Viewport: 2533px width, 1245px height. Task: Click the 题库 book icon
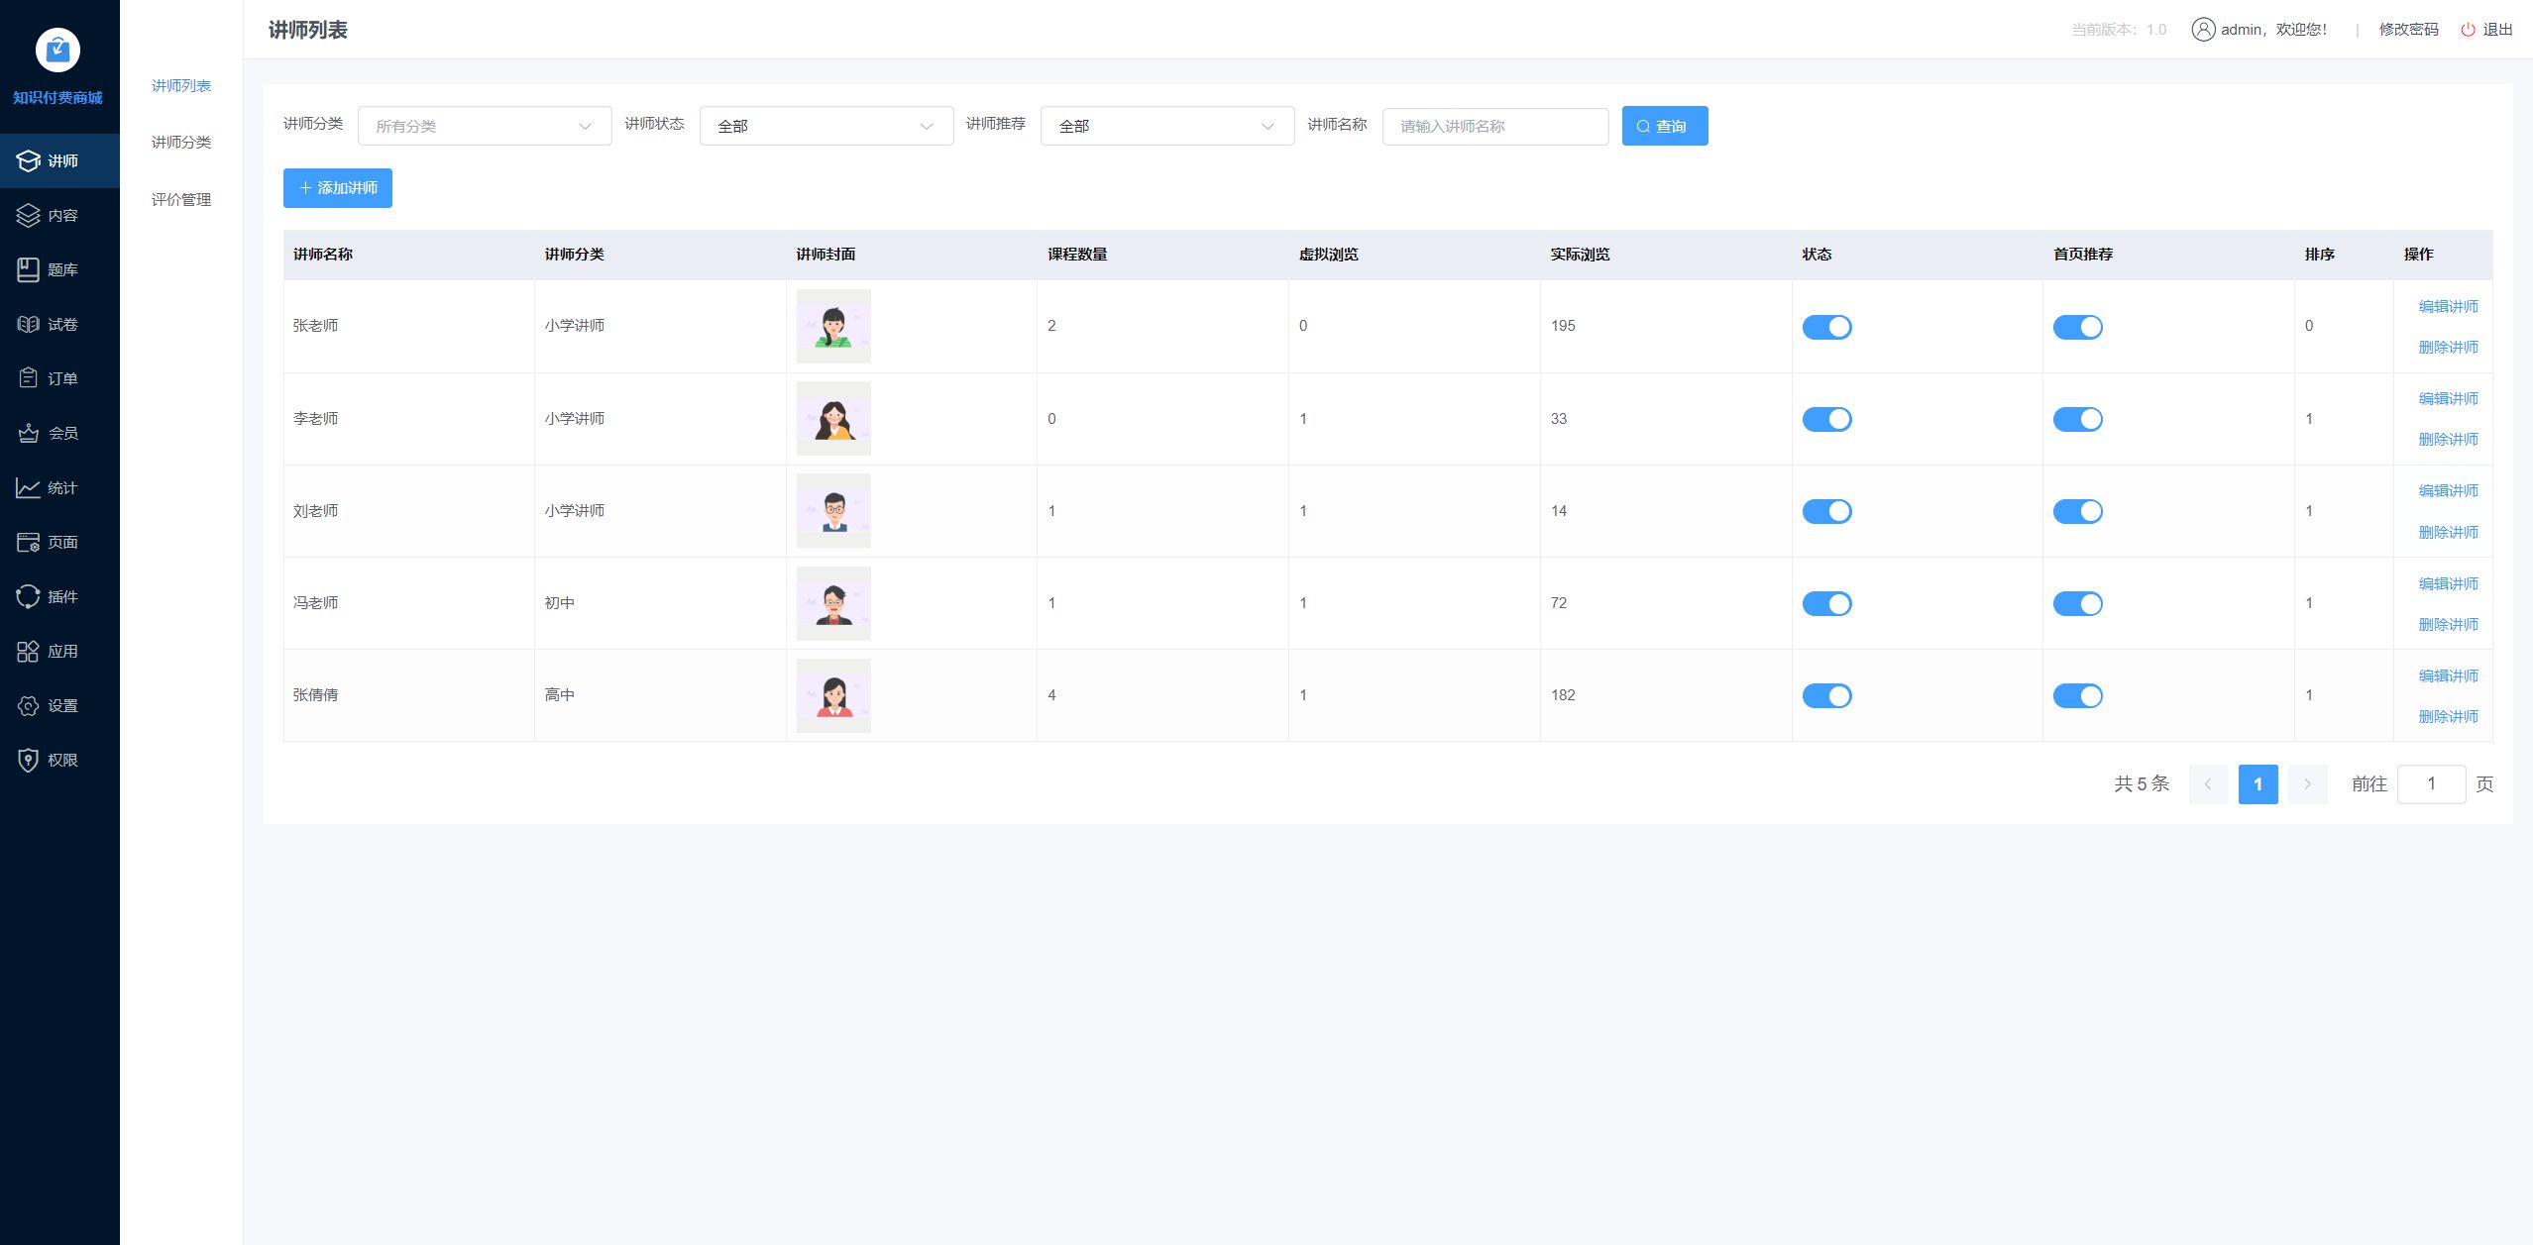[x=29, y=269]
